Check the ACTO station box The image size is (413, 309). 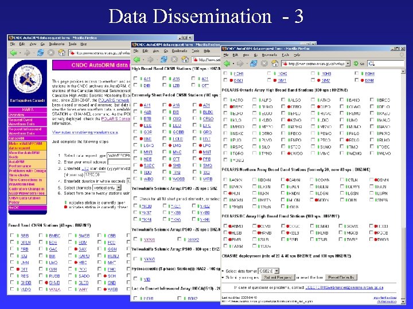225,100
